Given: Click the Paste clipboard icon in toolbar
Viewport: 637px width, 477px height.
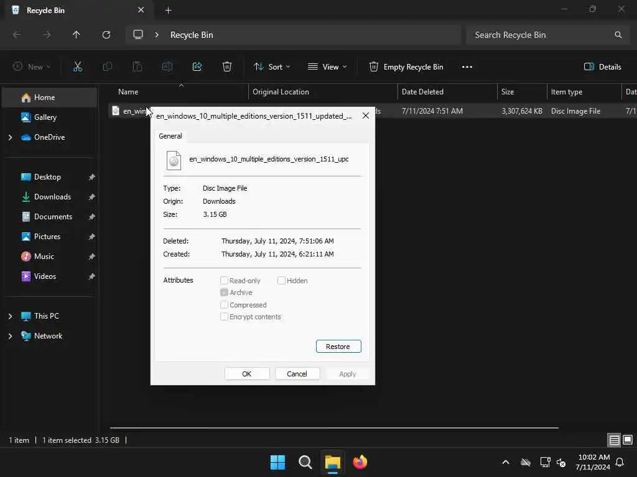Looking at the screenshot, I should (137, 67).
